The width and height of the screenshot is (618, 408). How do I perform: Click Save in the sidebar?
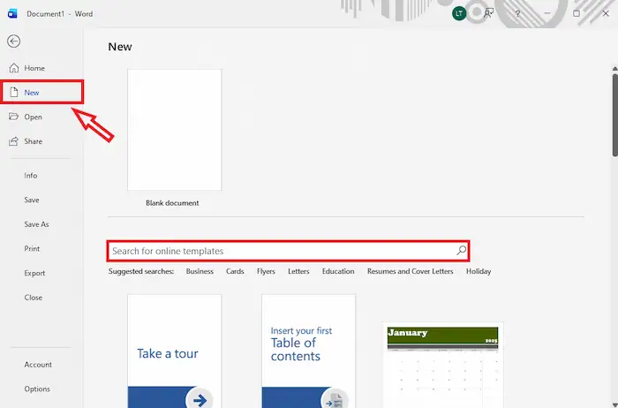point(32,200)
